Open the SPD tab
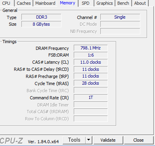 [86, 3]
